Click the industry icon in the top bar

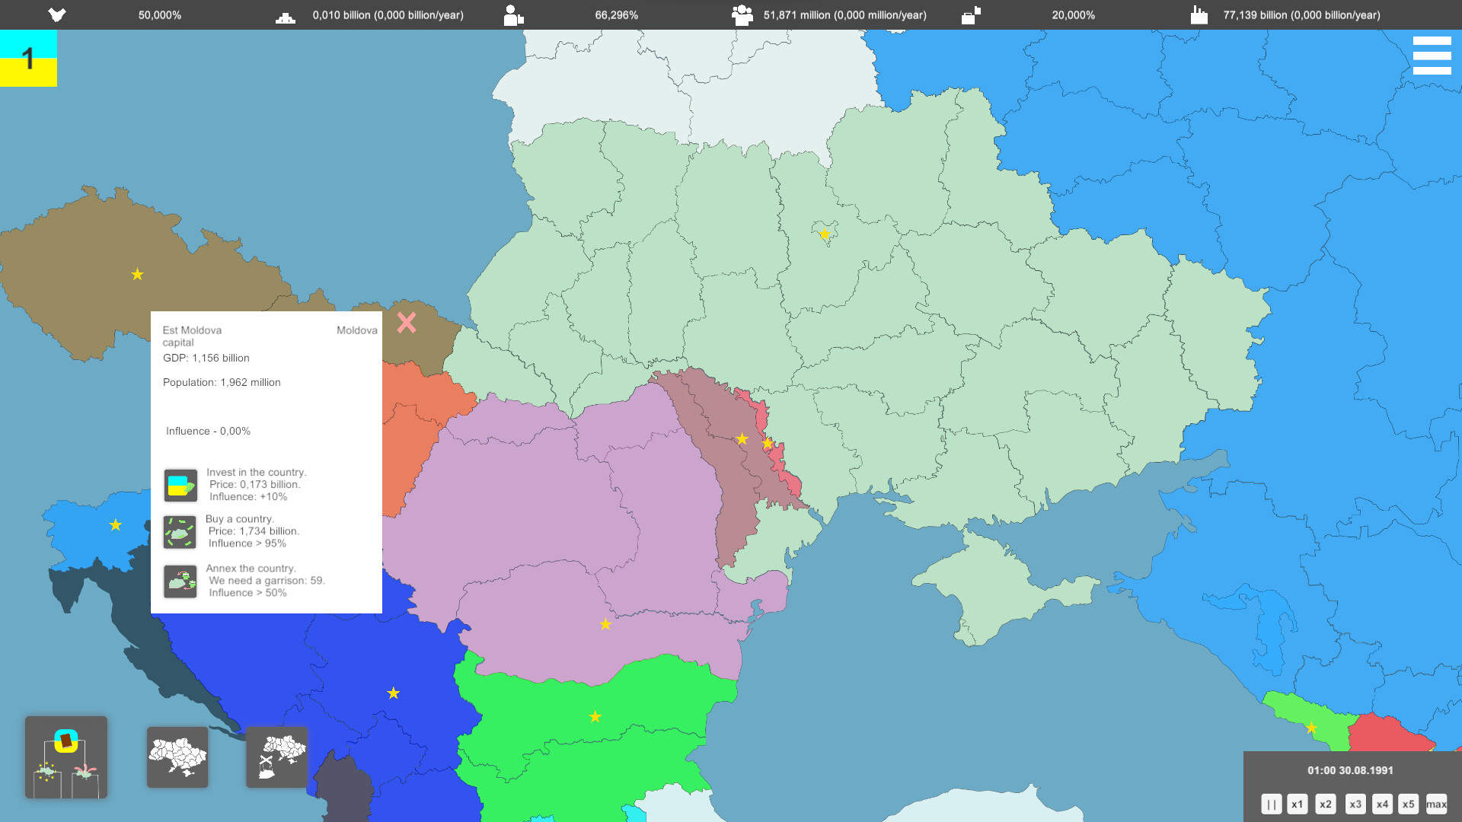971,14
